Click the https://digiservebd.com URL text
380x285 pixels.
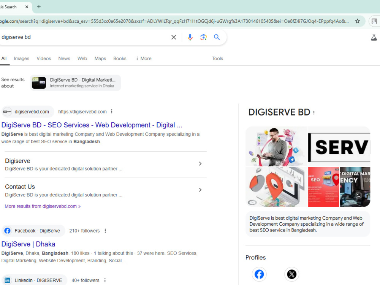tap(82, 112)
